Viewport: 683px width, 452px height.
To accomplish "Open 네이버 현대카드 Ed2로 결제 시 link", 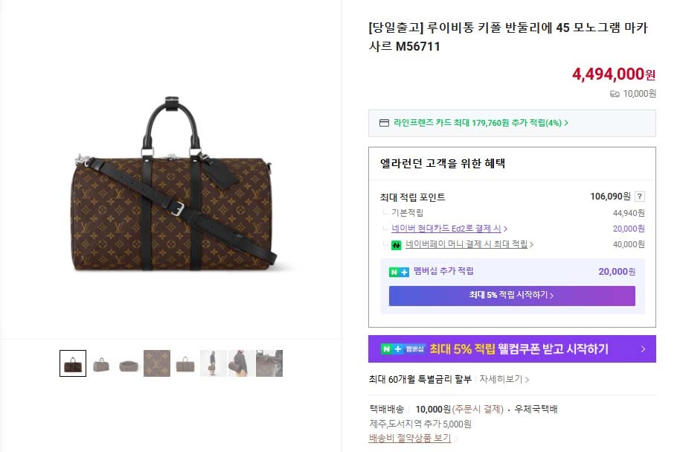I will (x=449, y=229).
